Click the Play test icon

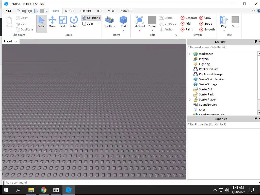click(224, 20)
